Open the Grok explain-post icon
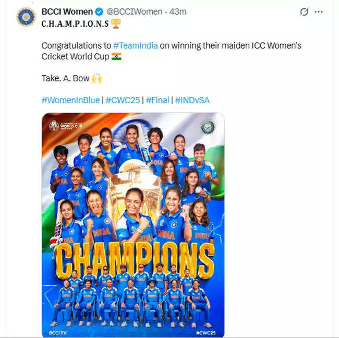The width and height of the screenshot is (339, 338). coord(305,11)
